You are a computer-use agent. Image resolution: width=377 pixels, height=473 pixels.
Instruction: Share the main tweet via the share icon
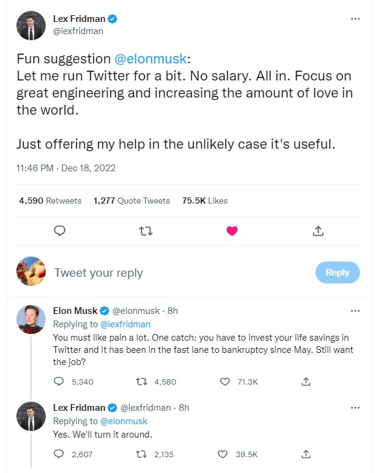click(318, 231)
